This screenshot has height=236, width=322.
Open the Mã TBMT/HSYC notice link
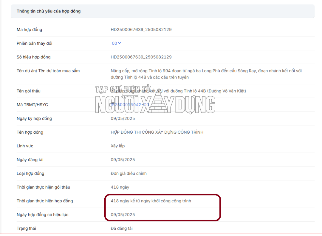[130, 105]
